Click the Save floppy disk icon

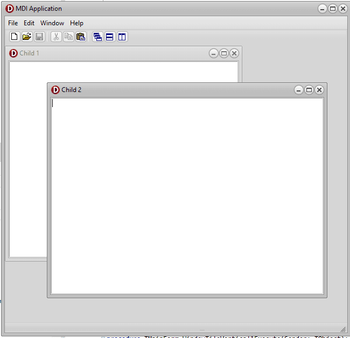click(x=39, y=37)
